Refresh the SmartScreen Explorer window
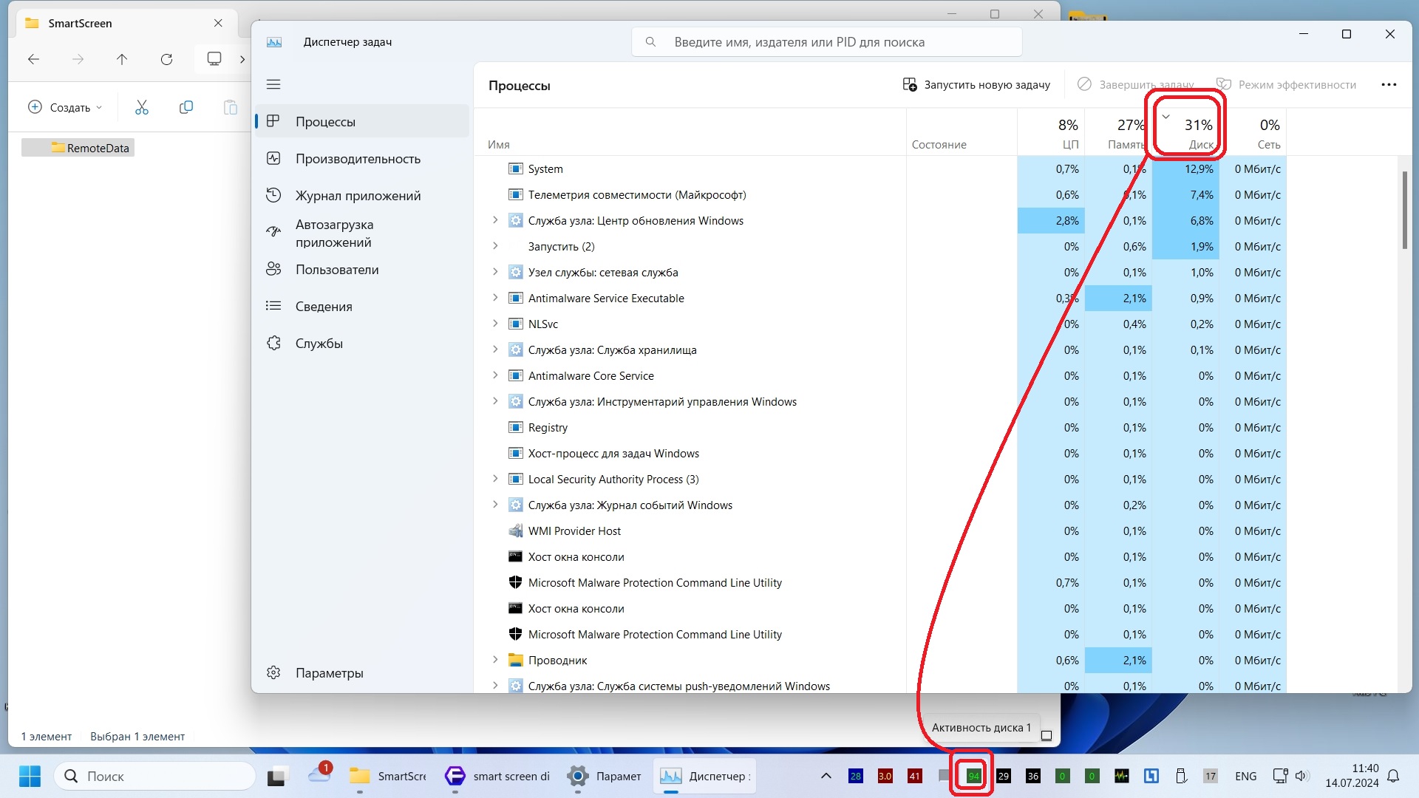 click(166, 59)
